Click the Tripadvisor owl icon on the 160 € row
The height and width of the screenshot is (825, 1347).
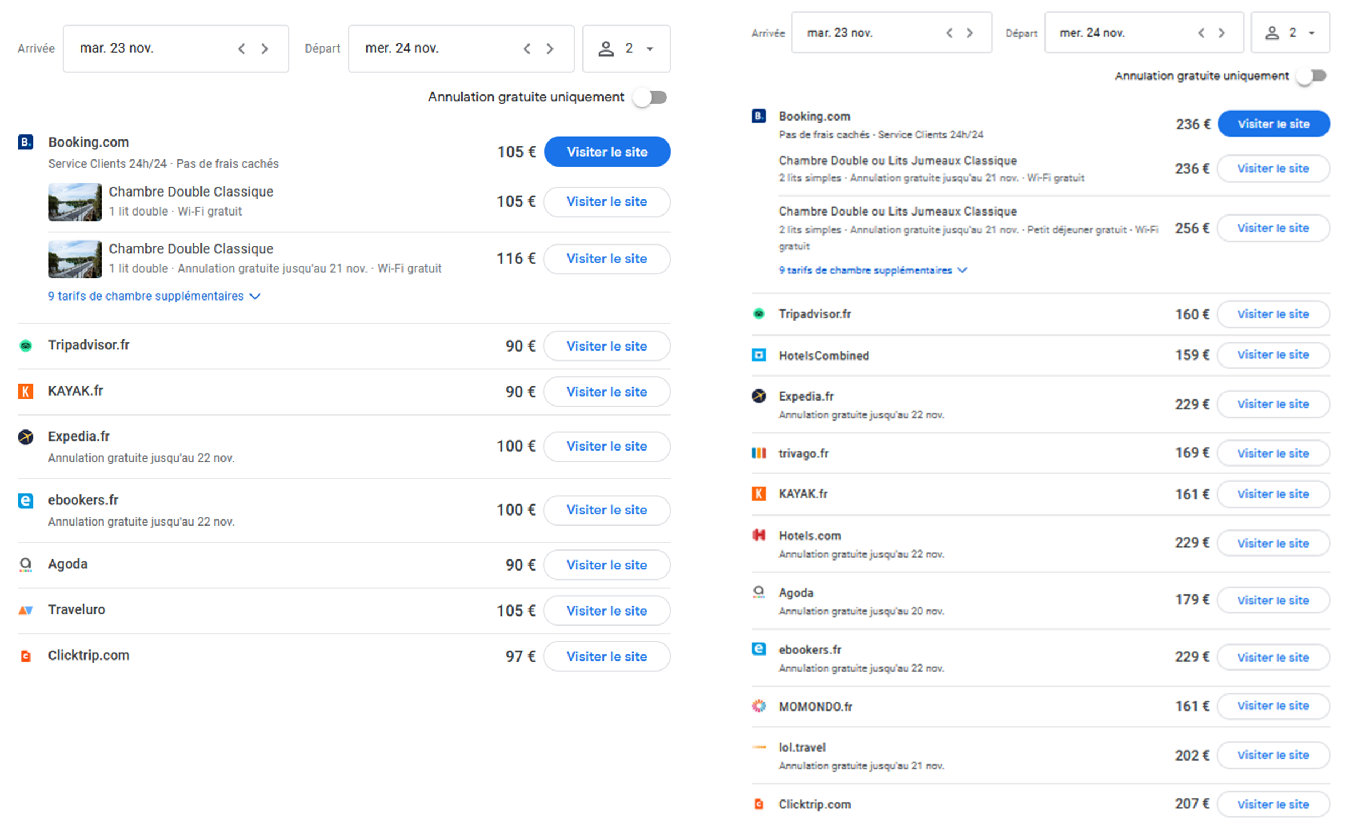point(759,314)
